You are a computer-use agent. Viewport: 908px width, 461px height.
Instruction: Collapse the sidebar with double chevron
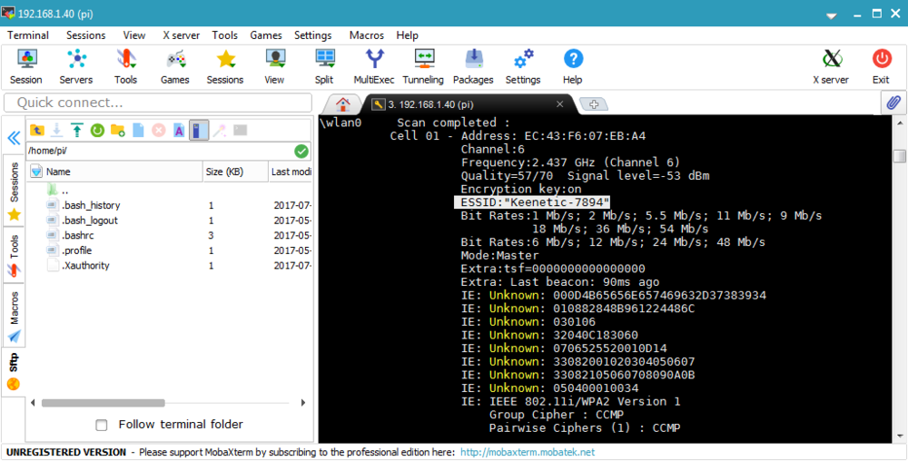click(x=14, y=138)
